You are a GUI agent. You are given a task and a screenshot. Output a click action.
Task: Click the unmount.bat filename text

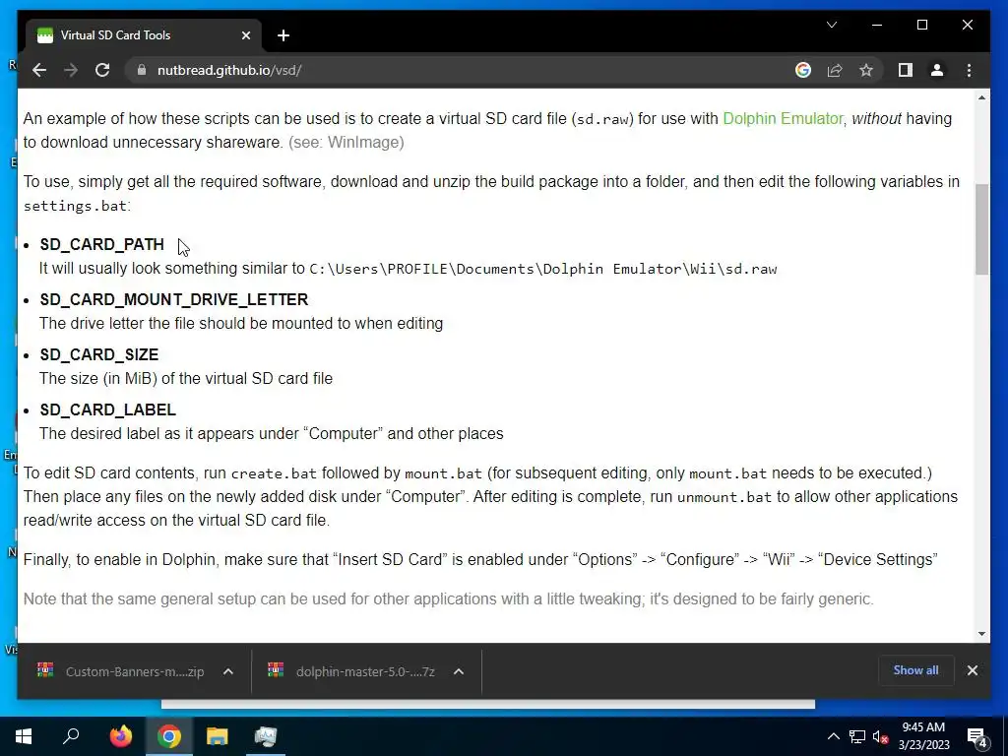(724, 497)
